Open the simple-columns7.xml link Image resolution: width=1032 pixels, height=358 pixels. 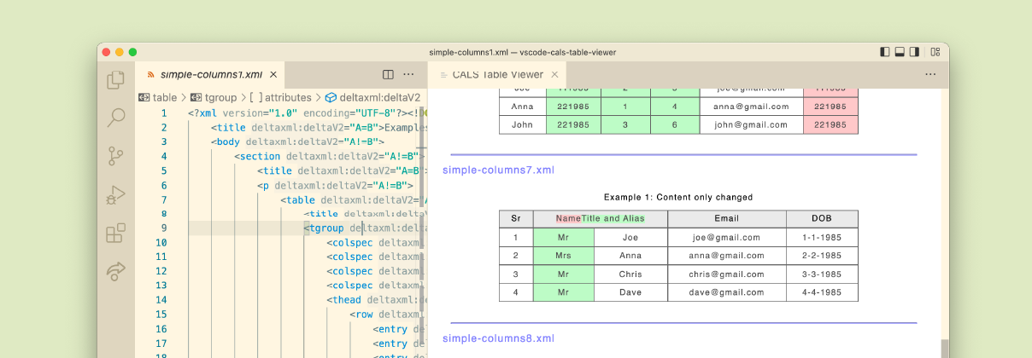499,170
